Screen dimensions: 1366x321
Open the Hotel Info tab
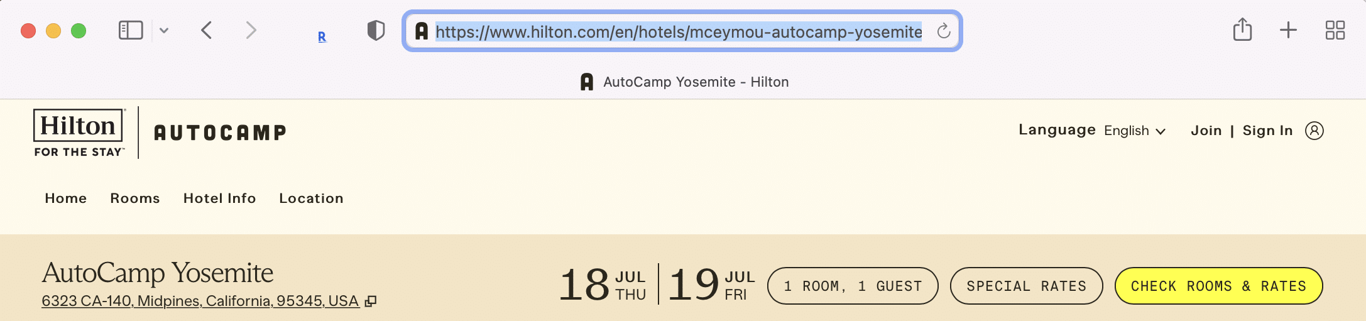pyautogui.click(x=219, y=199)
